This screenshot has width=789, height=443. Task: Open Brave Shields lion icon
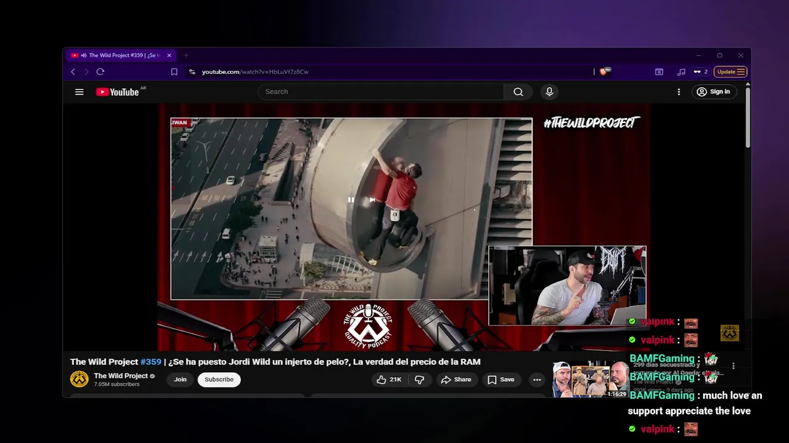coord(604,71)
